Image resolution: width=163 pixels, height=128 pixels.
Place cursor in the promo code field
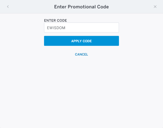point(81,28)
